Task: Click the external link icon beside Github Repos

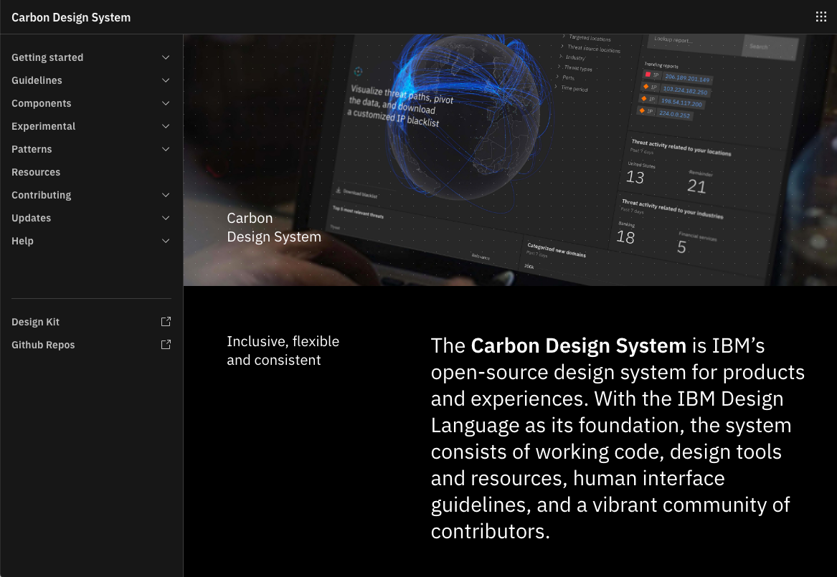Action: click(x=166, y=345)
